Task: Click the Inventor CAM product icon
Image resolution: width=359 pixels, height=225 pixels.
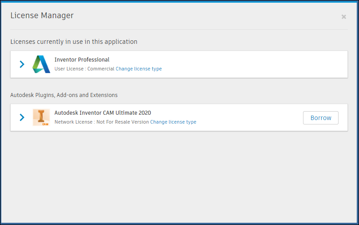Action: [41, 117]
